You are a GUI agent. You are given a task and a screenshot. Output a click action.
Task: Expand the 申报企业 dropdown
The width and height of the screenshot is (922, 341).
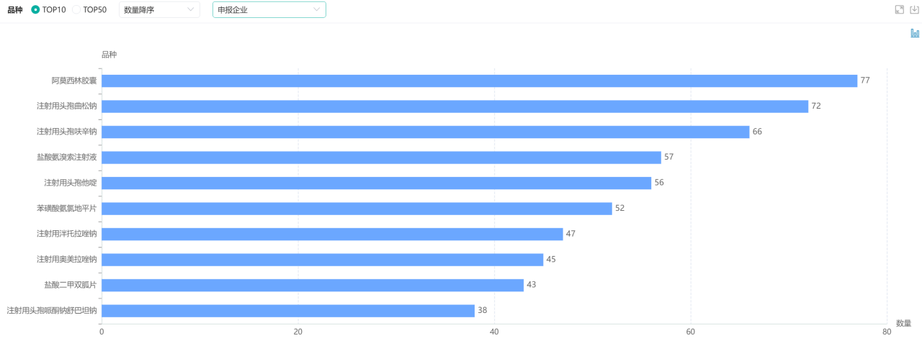tap(269, 10)
